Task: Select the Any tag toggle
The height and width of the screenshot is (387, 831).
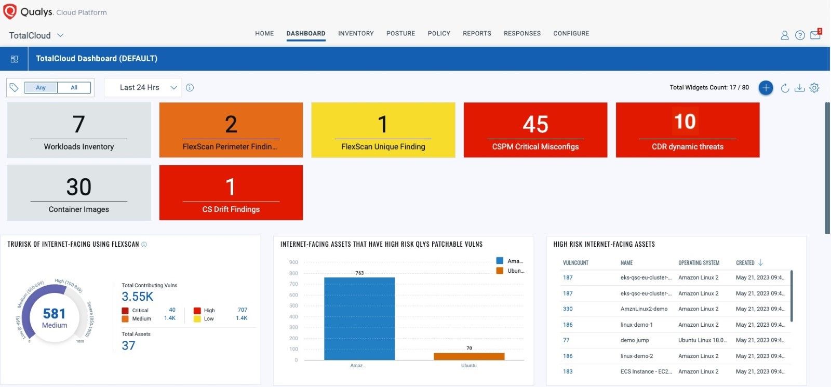Action: click(41, 87)
